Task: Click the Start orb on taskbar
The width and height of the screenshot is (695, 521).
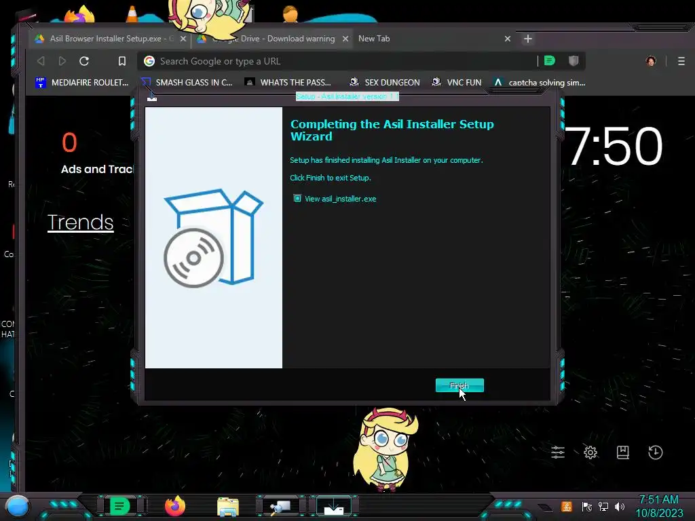Action: pyautogui.click(x=17, y=506)
